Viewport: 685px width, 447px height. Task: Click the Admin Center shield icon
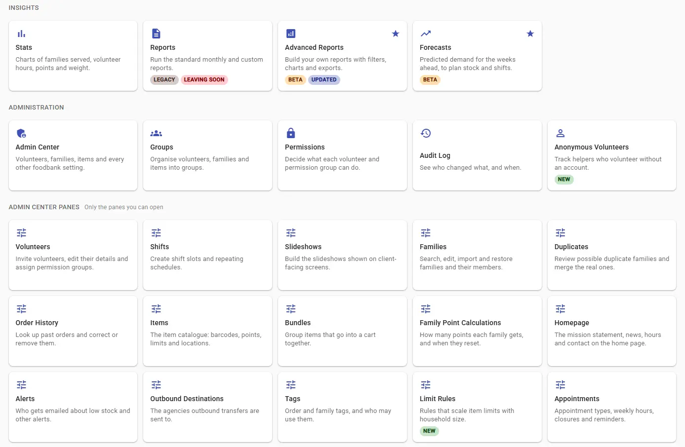tap(21, 133)
